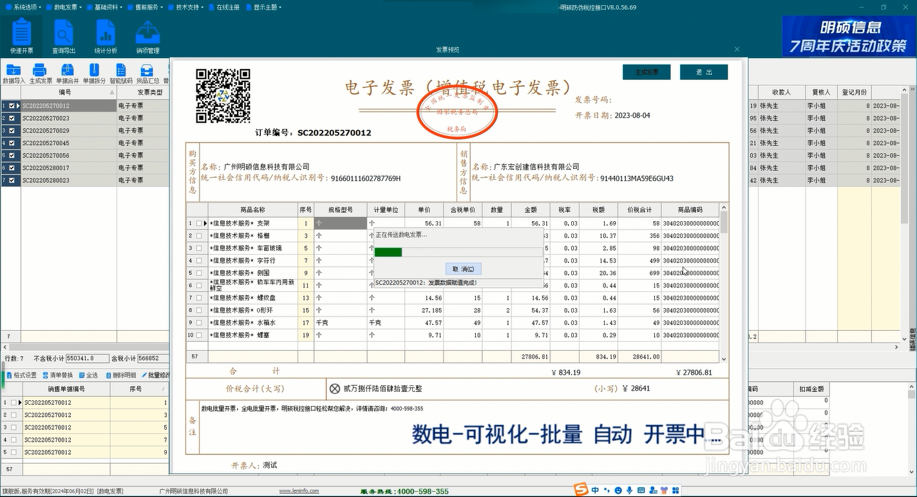Select row SC202205270045 text in list
This screenshot has width=917, height=497.
point(46,143)
